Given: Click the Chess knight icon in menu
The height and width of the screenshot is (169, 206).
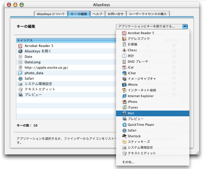Looking at the screenshot, I should (x=124, y=50).
